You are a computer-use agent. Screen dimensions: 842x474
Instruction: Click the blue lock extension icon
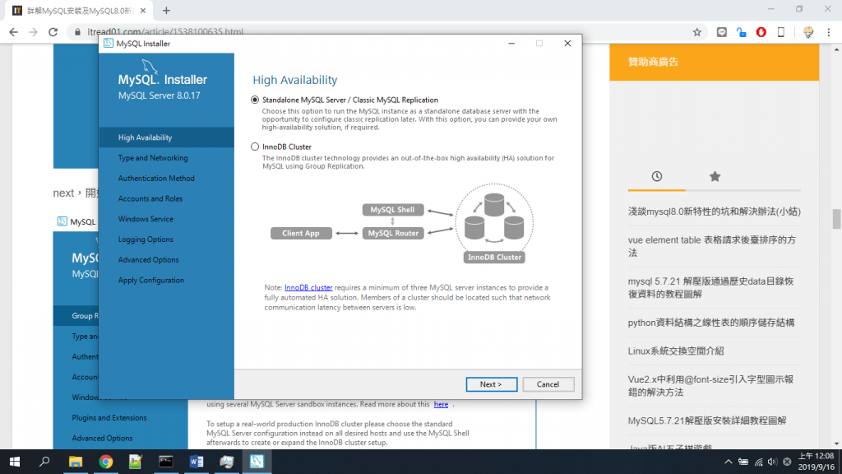[741, 32]
